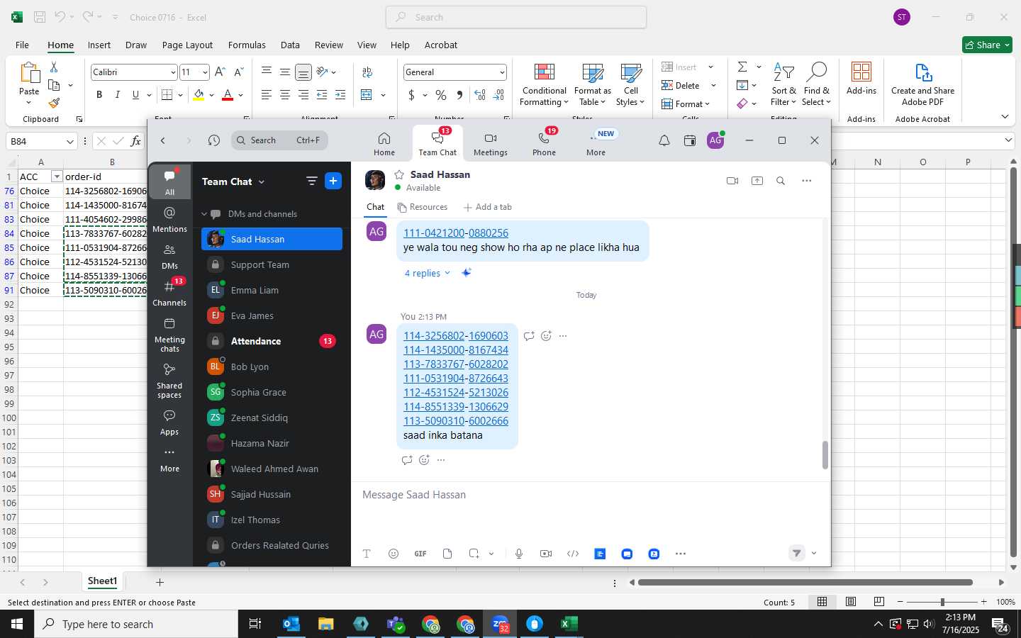Image resolution: width=1021 pixels, height=638 pixels.
Task: Create new chat with plus button
Action: click(333, 181)
